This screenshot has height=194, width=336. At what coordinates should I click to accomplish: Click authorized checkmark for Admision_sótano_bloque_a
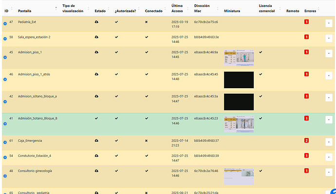[x=116, y=96]
